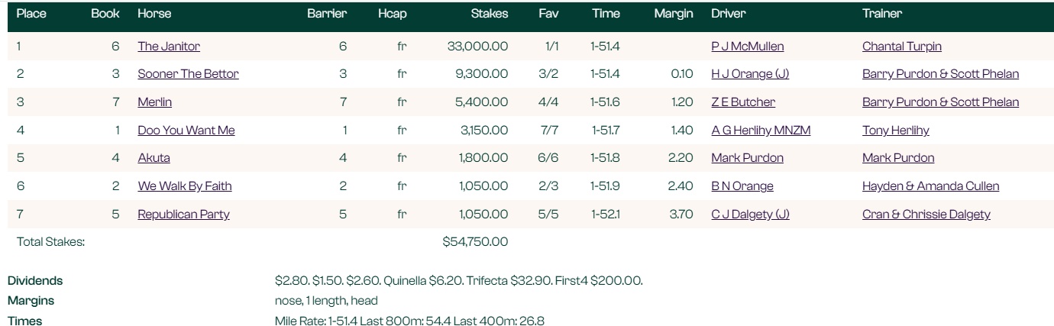Open driver H J Orange (J)
This screenshot has height=326, width=1054.
pos(750,74)
